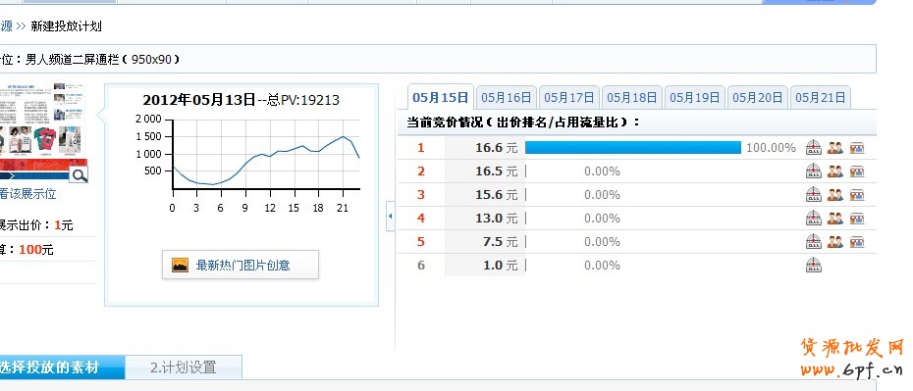The image size is (913, 391).
Task: Click the people icon in the 15.6元 row
Action: pos(835,195)
